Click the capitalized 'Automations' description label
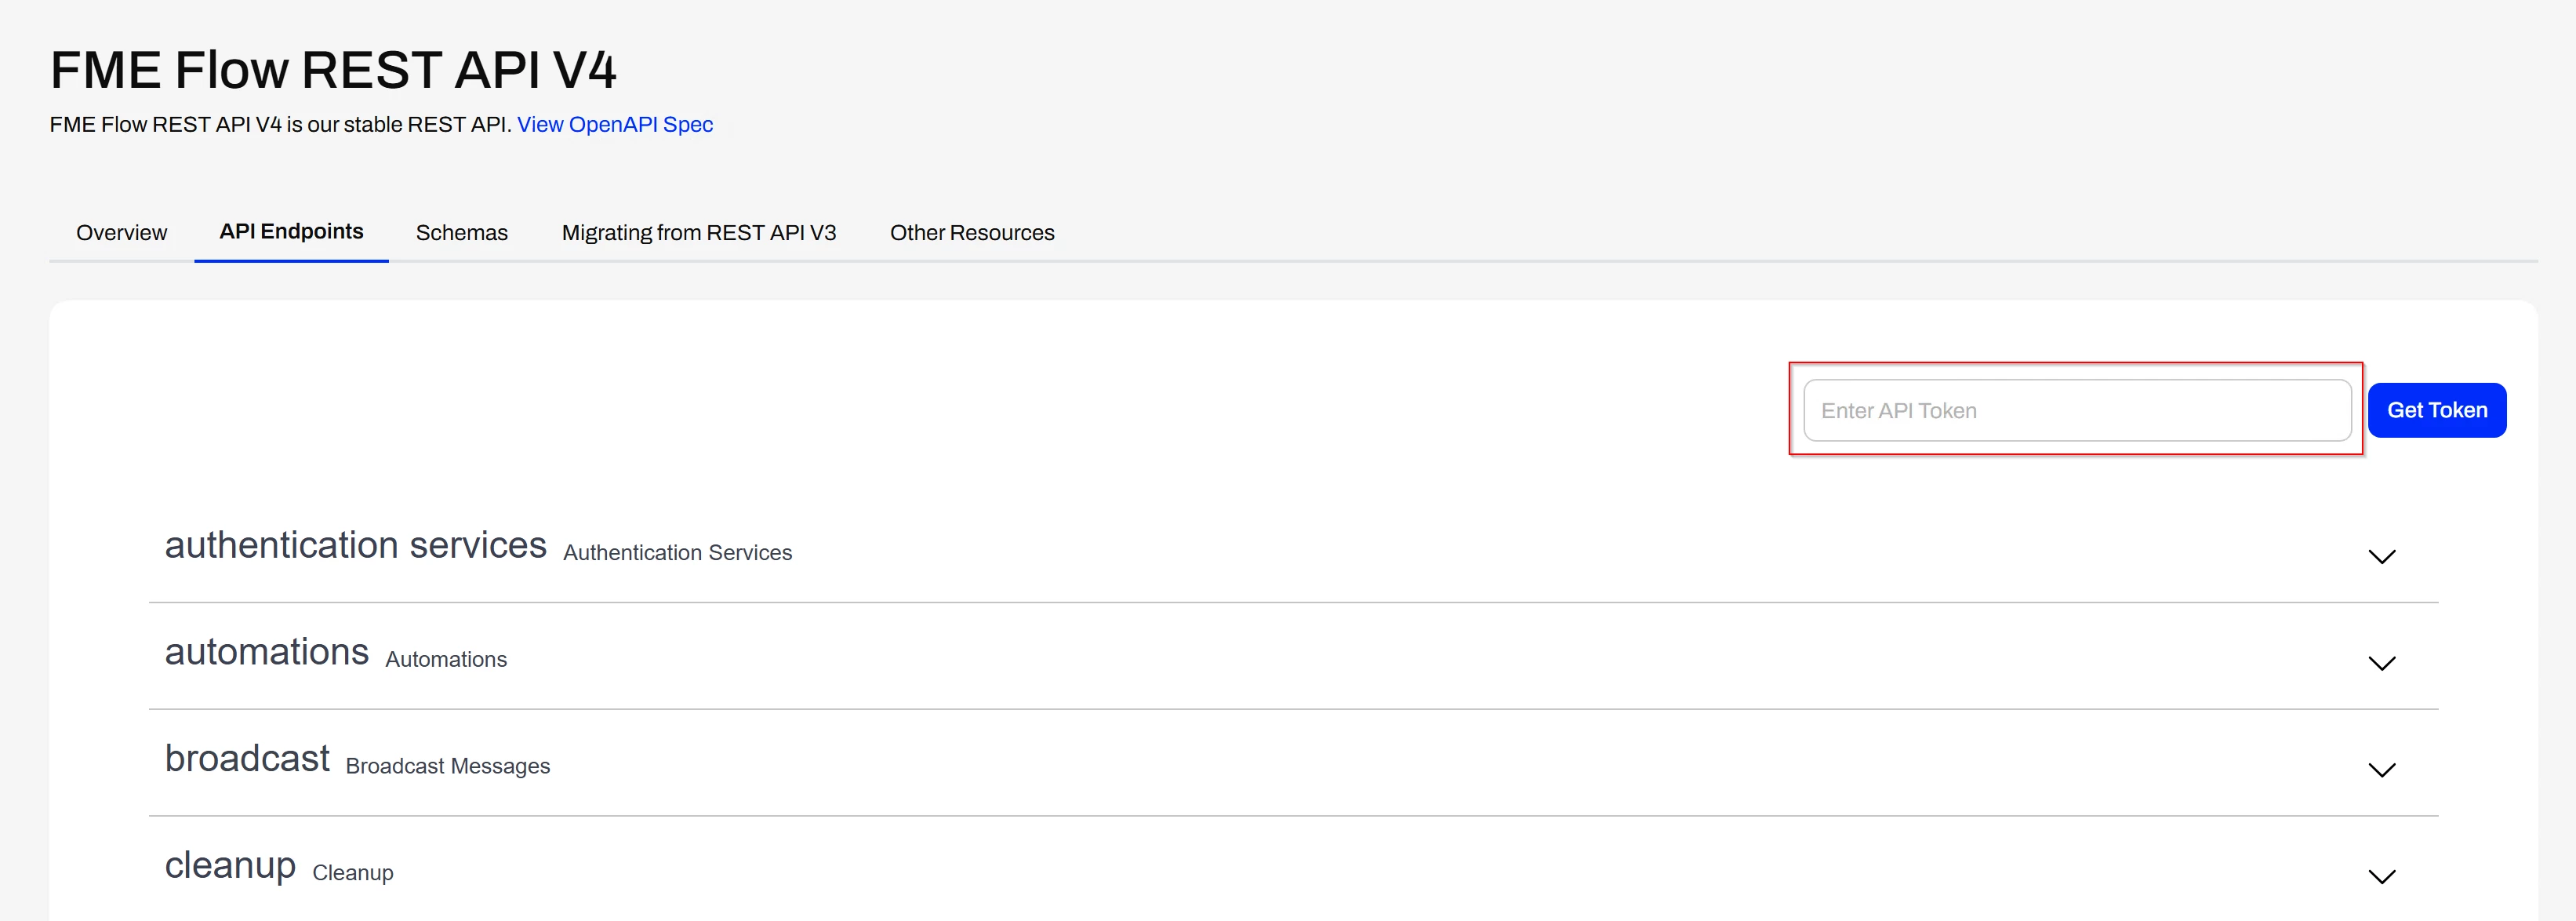2576x921 pixels. tap(446, 660)
